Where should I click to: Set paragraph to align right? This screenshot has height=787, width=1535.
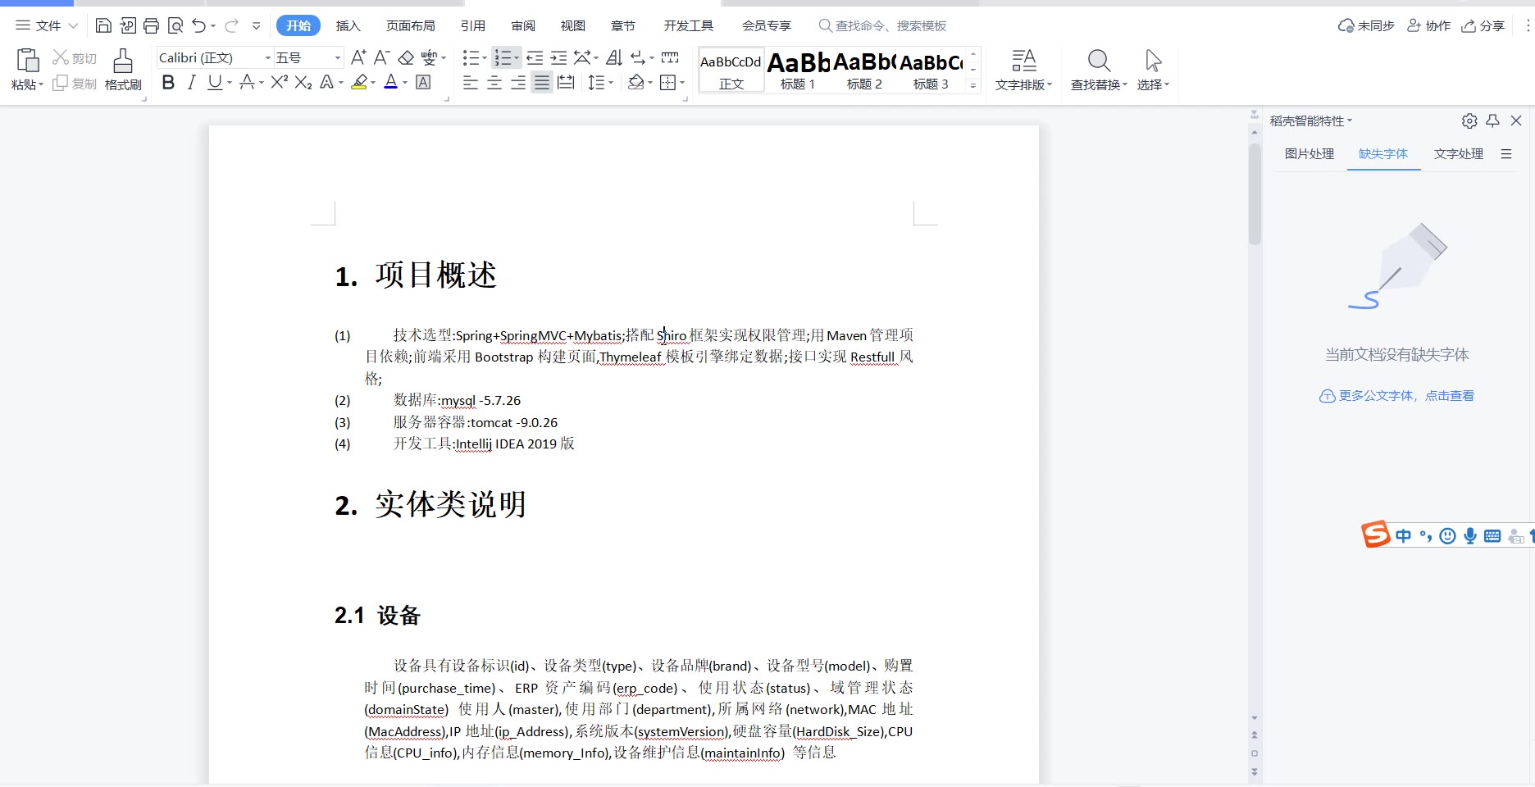(518, 82)
